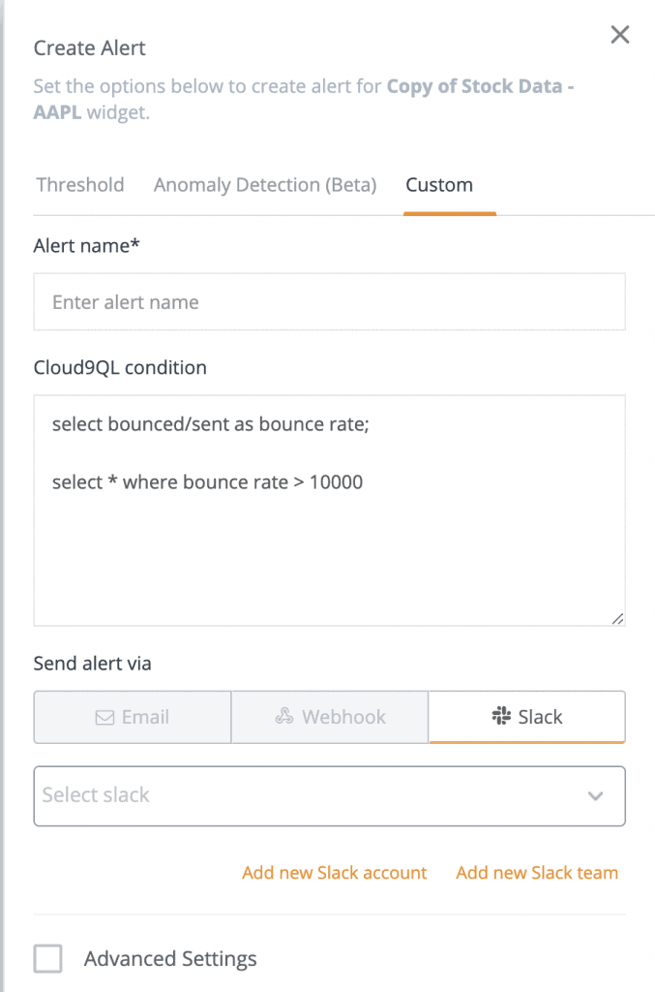This screenshot has height=992, width=655.
Task: Select Email as alert delivery method
Action: pos(132,717)
